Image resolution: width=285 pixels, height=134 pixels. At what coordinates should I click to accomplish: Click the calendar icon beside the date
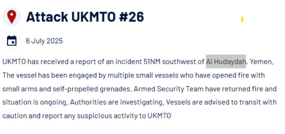(x=11, y=41)
